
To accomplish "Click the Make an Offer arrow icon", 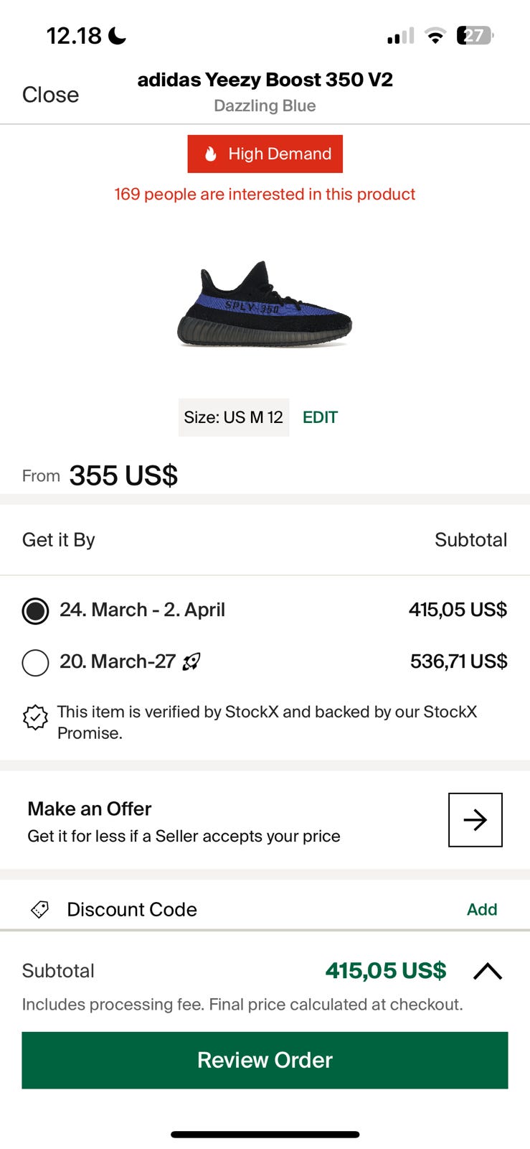I will [475, 819].
